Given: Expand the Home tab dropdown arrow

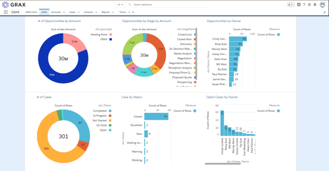Looking at the screenshot, I should (129, 12).
